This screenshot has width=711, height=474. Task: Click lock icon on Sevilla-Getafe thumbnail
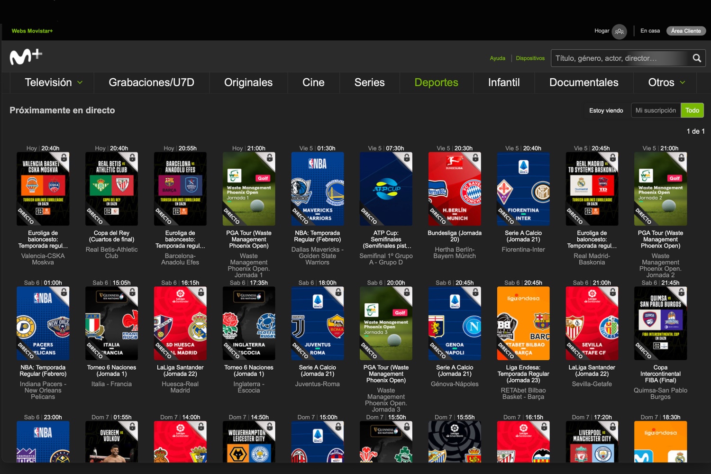(613, 292)
